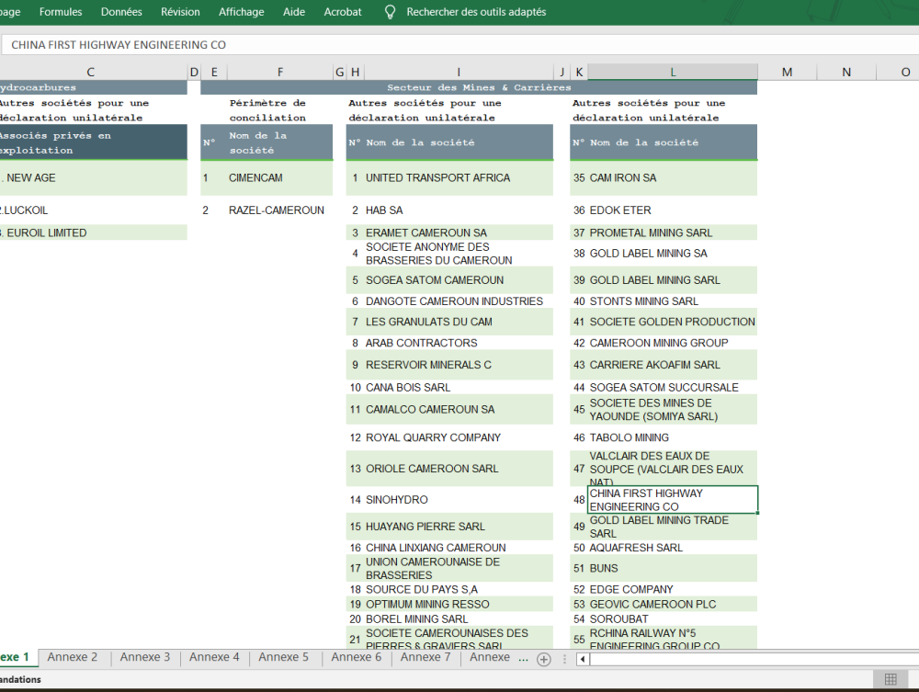Open the Aide ribbon tab
919x692 pixels.
click(294, 12)
